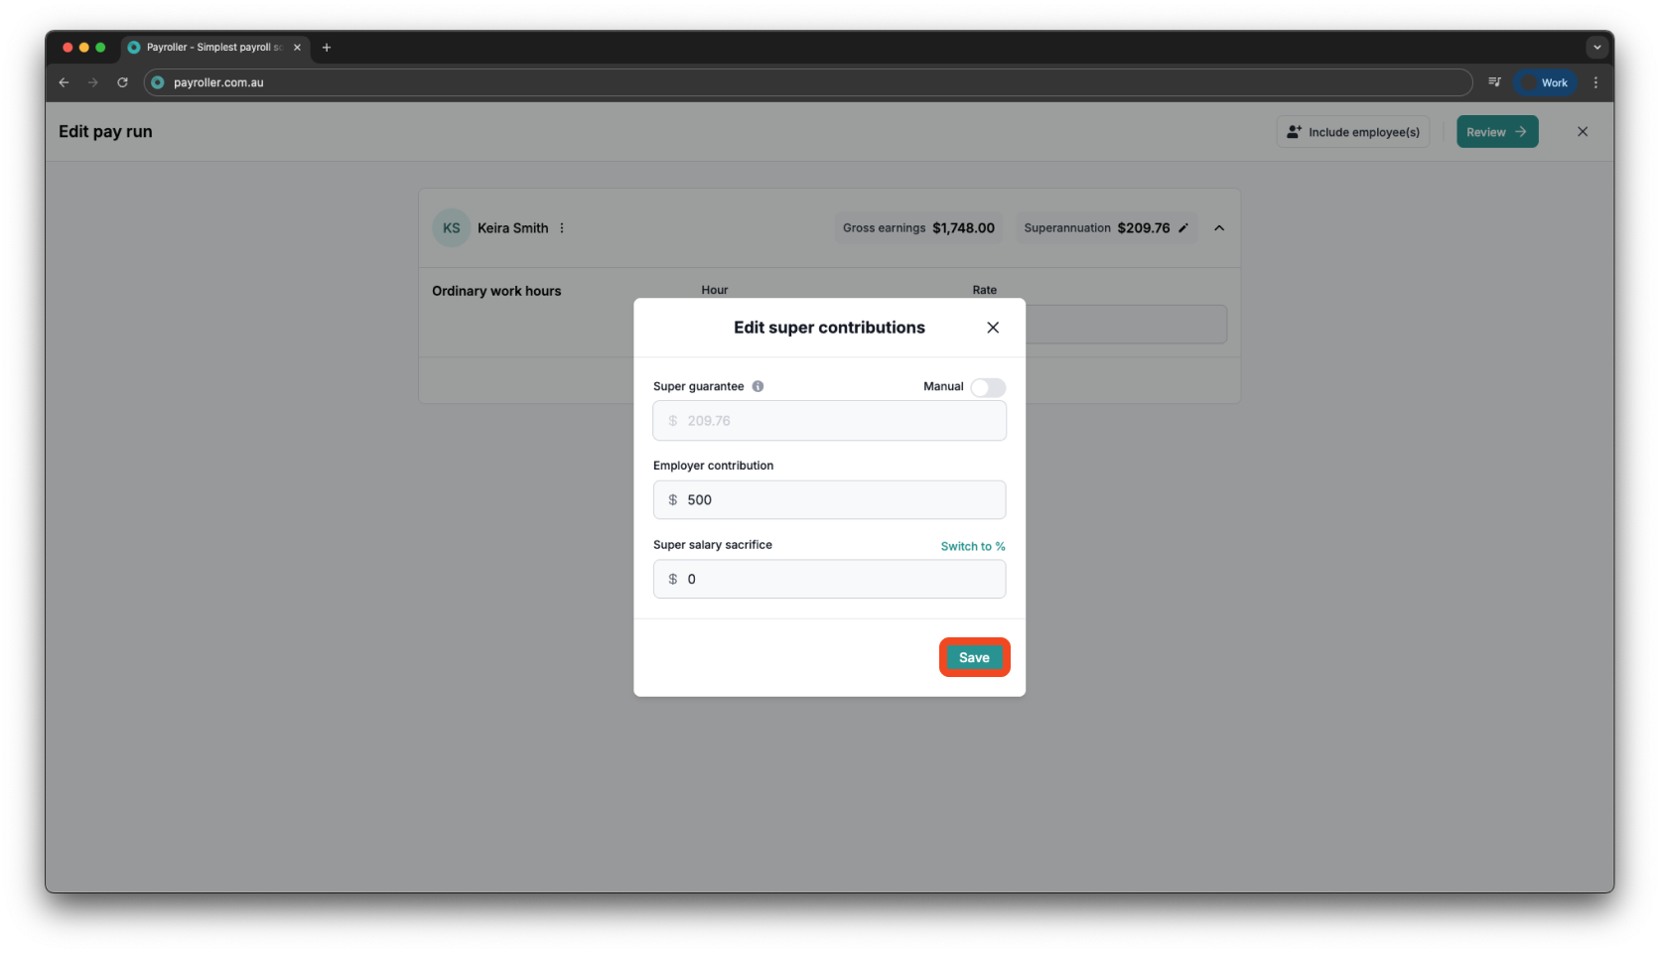Click the info icon next to Super guarantee
The image size is (1660, 953).
[758, 386]
